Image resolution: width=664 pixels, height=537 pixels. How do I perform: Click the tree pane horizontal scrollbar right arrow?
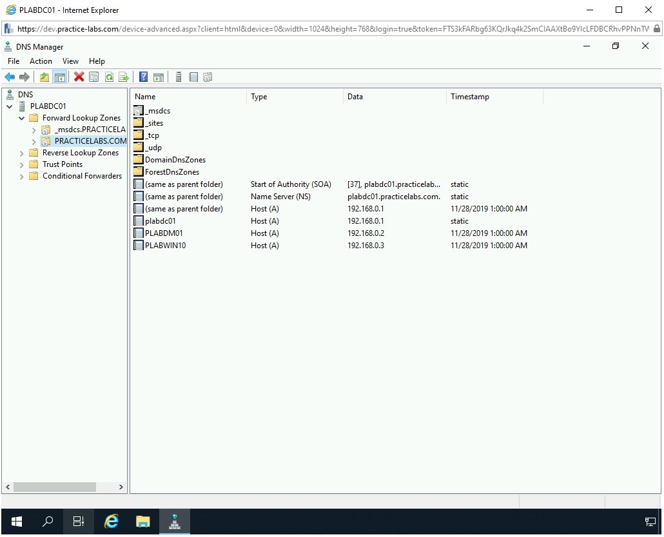[121, 487]
